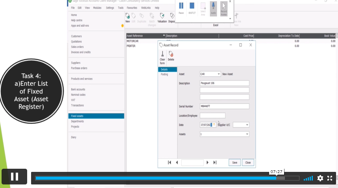The width and height of the screenshot is (338, 188).
Task: Toggle the Record Pointer option
Action: pos(224,9)
